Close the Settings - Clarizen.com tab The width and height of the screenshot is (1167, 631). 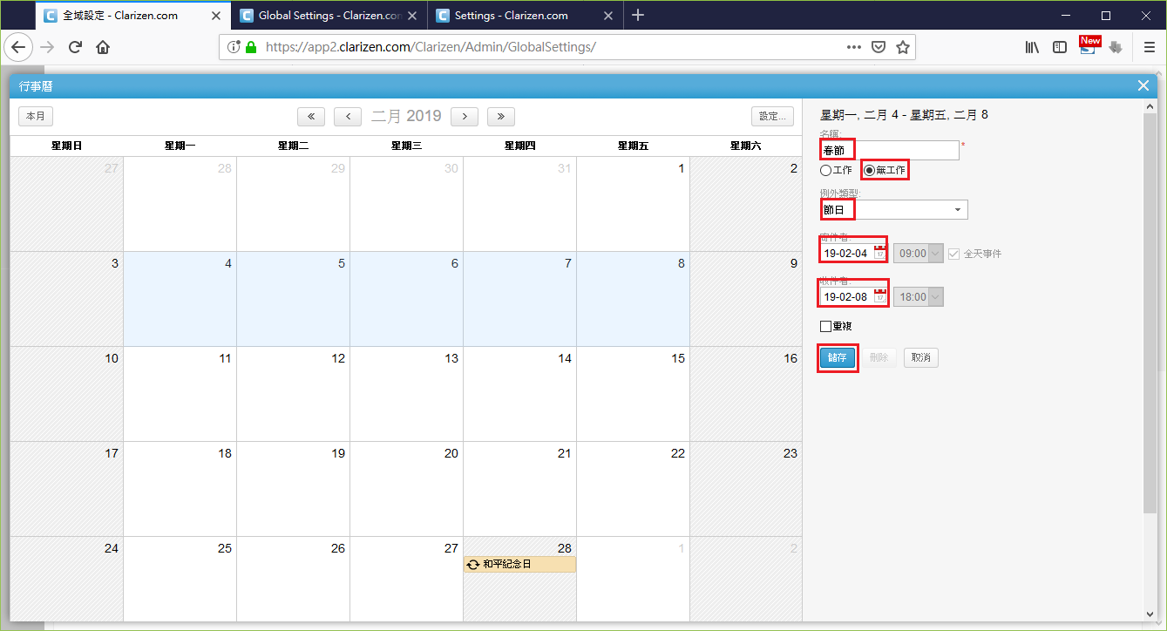pos(610,16)
